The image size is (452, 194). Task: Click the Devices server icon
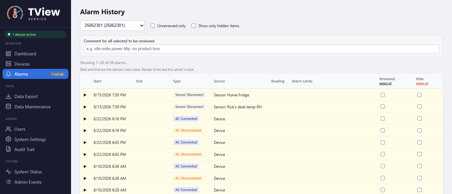pos(8,64)
